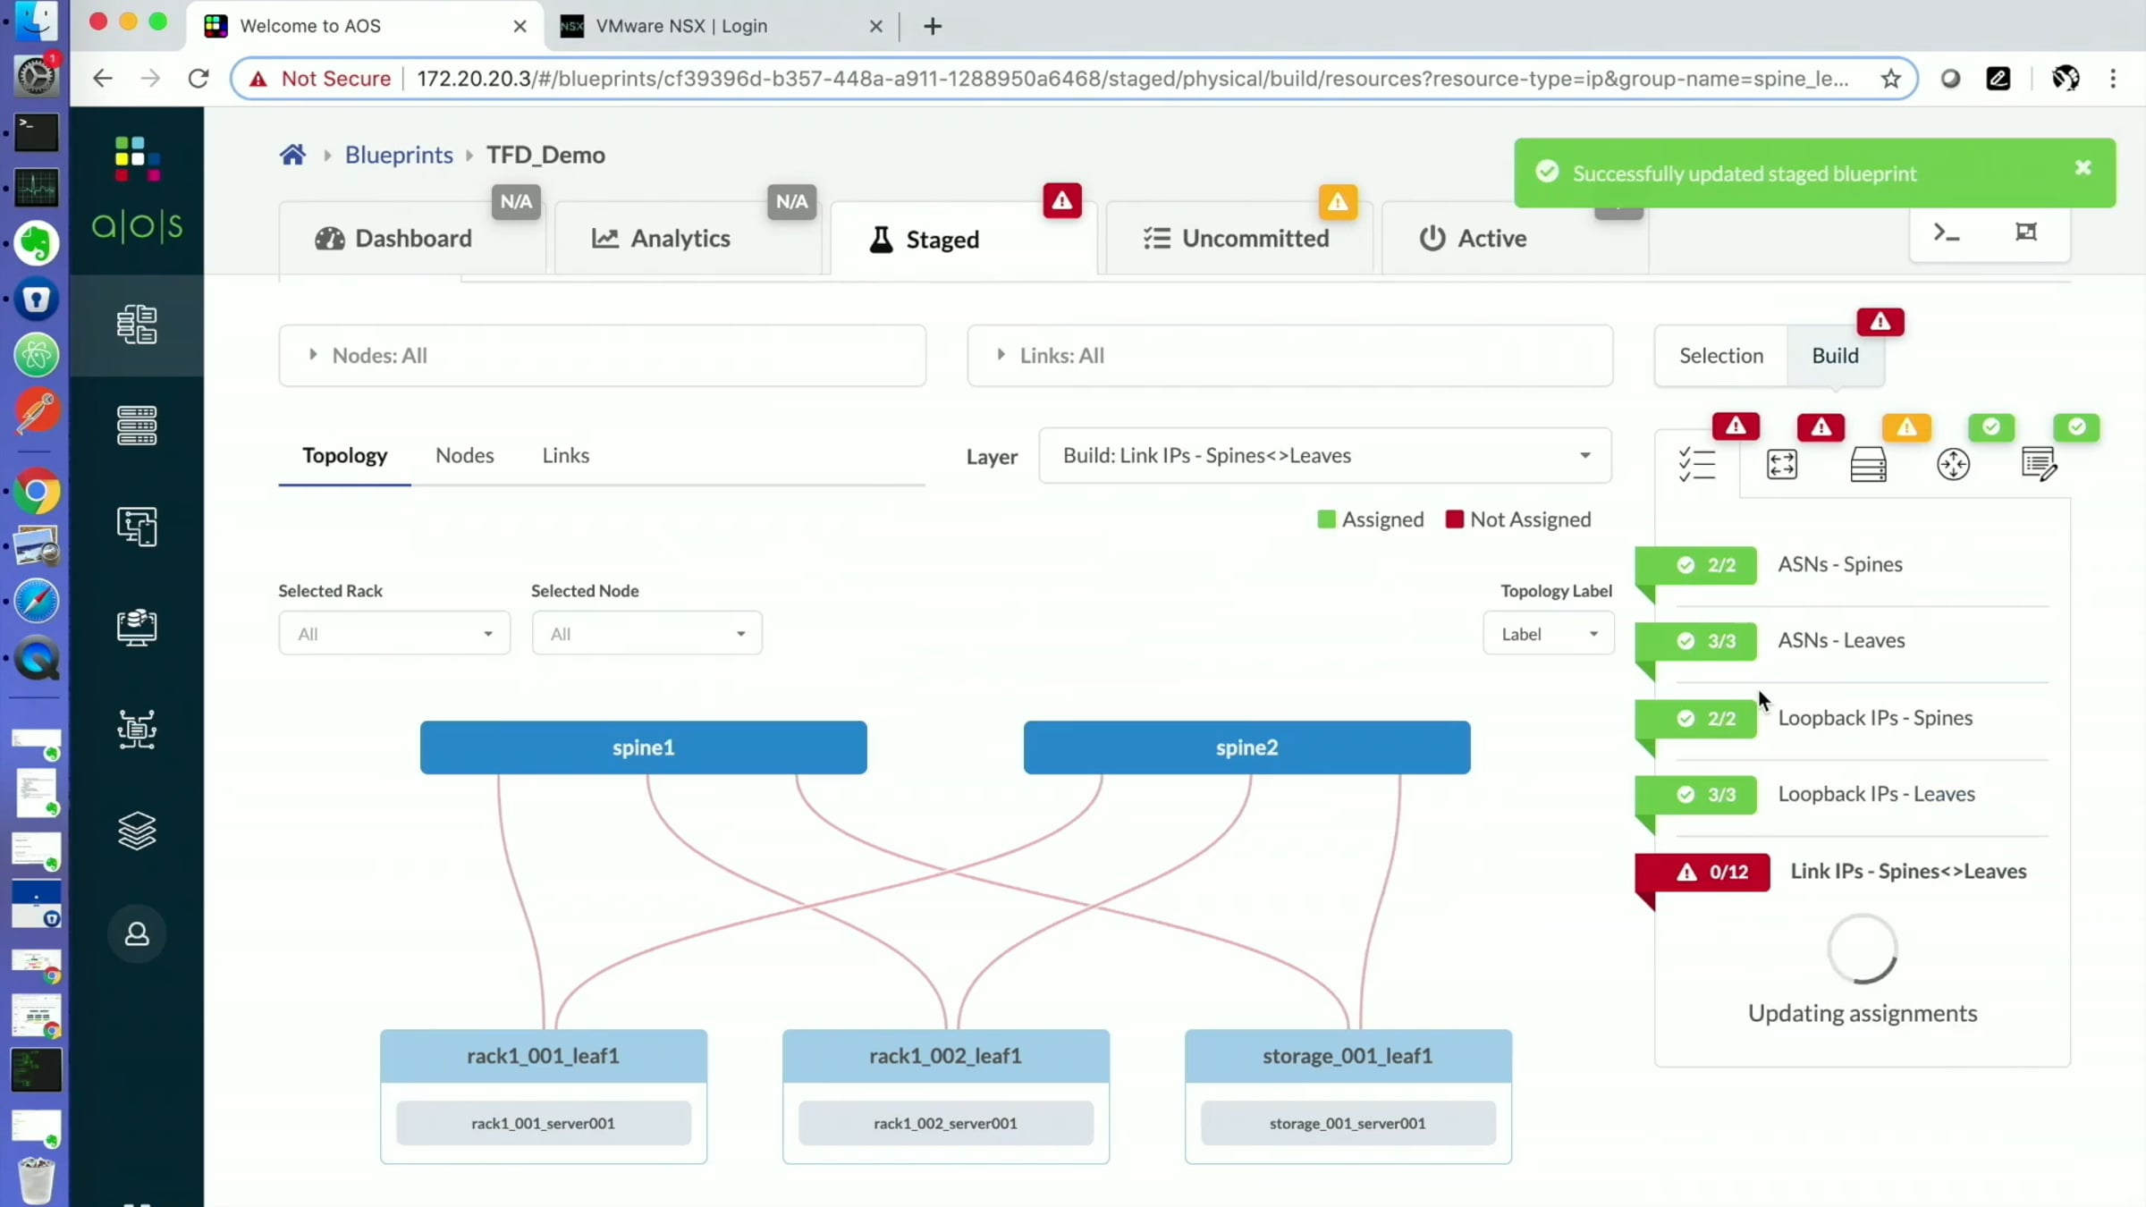The height and width of the screenshot is (1207, 2146).
Task: Select the spine1 node in topology
Action: [x=643, y=747]
